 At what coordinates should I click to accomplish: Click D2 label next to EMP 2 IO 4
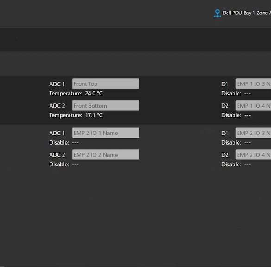click(225, 155)
